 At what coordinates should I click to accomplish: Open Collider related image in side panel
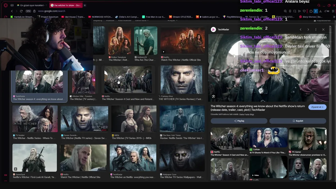[269, 138]
